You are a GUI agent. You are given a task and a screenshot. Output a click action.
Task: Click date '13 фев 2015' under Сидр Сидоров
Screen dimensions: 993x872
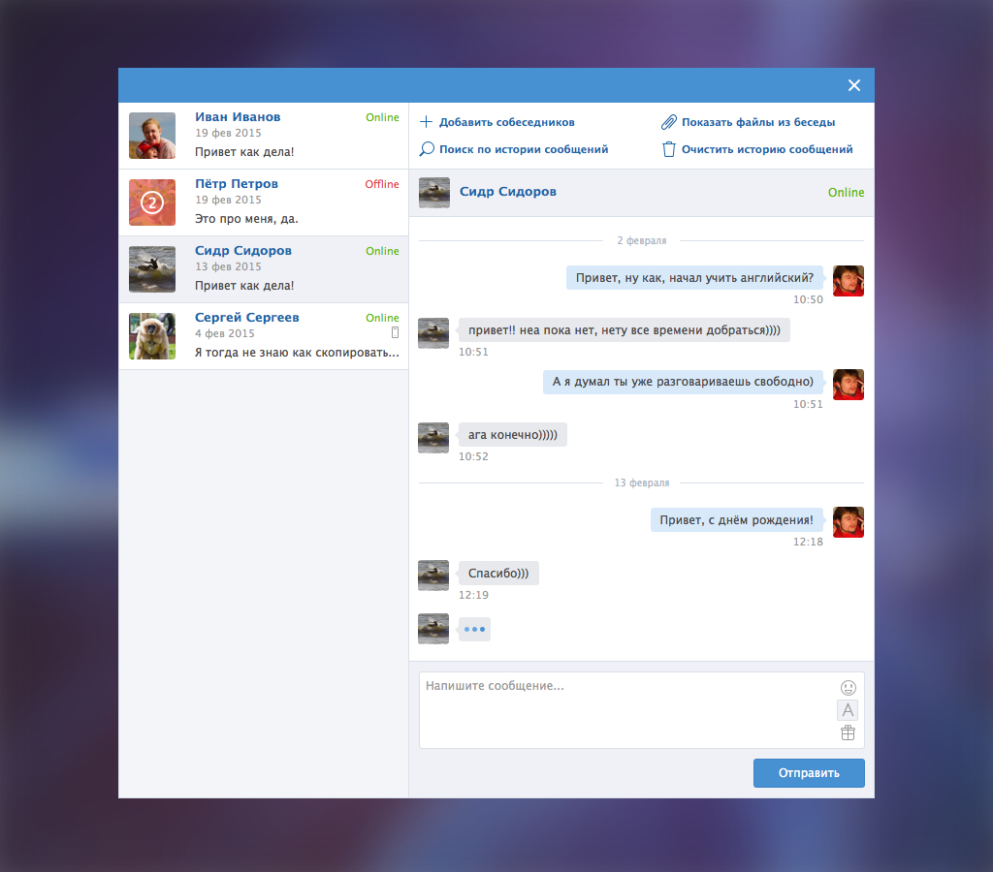pos(228,266)
